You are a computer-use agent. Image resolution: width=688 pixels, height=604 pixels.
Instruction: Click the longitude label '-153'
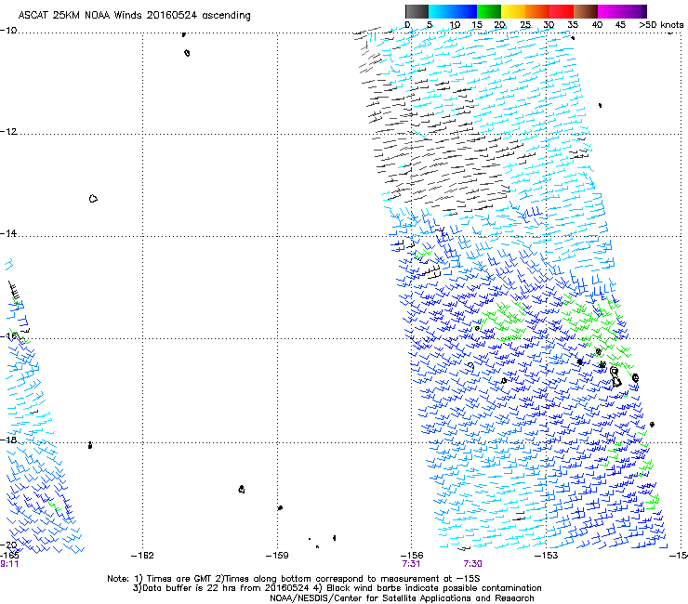[x=547, y=556]
